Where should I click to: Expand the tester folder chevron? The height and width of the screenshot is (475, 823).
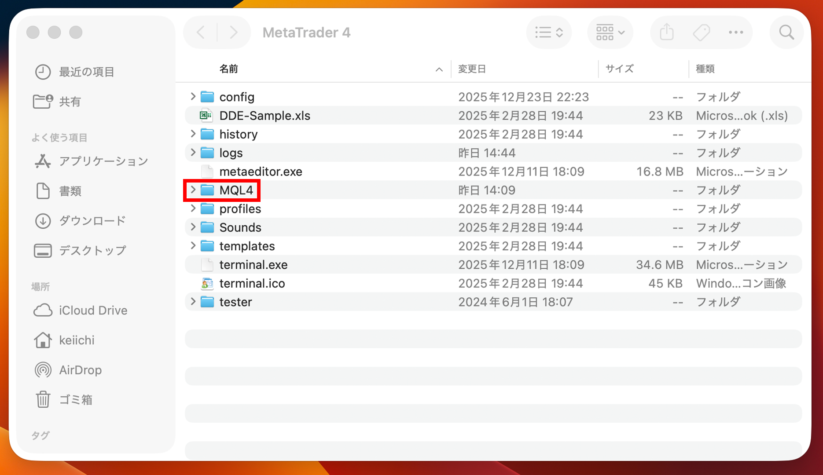[193, 302]
